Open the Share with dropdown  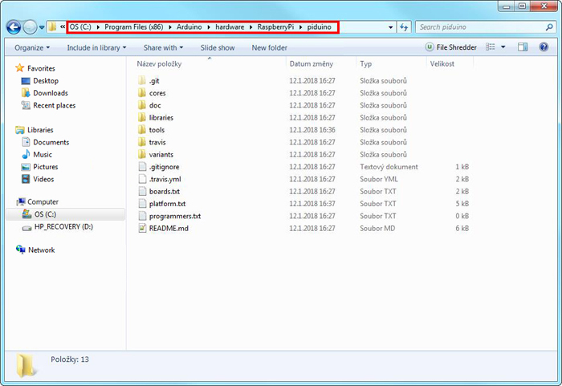(x=163, y=47)
